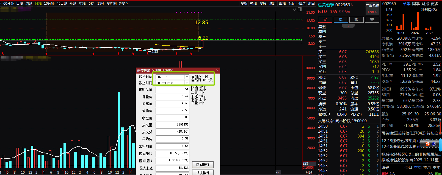442x175 pixels.
Task: Expand the 更多 period options
Action: (123, 3)
